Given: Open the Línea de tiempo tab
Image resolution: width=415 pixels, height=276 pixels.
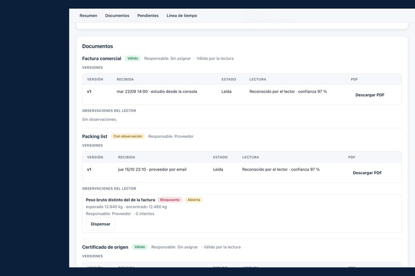Looking at the screenshot, I should 182,15.
